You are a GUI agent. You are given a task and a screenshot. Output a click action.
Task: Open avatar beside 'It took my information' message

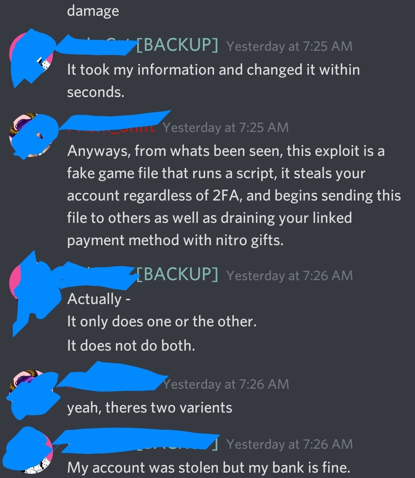point(31,58)
